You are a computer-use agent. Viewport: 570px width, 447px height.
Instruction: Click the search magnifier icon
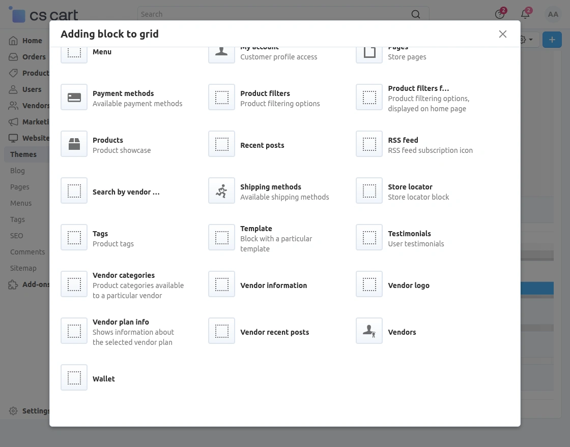pyautogui.click(x=416, y=14)
